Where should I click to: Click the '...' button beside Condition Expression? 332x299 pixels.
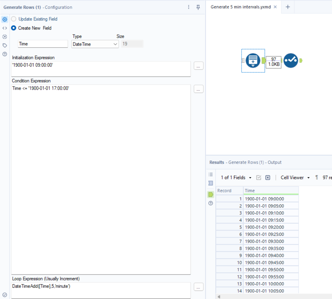(x=198, y=89)
